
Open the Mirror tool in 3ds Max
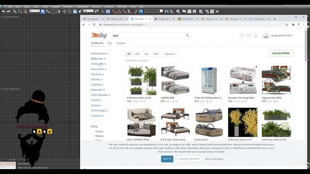tap(167, 12)
